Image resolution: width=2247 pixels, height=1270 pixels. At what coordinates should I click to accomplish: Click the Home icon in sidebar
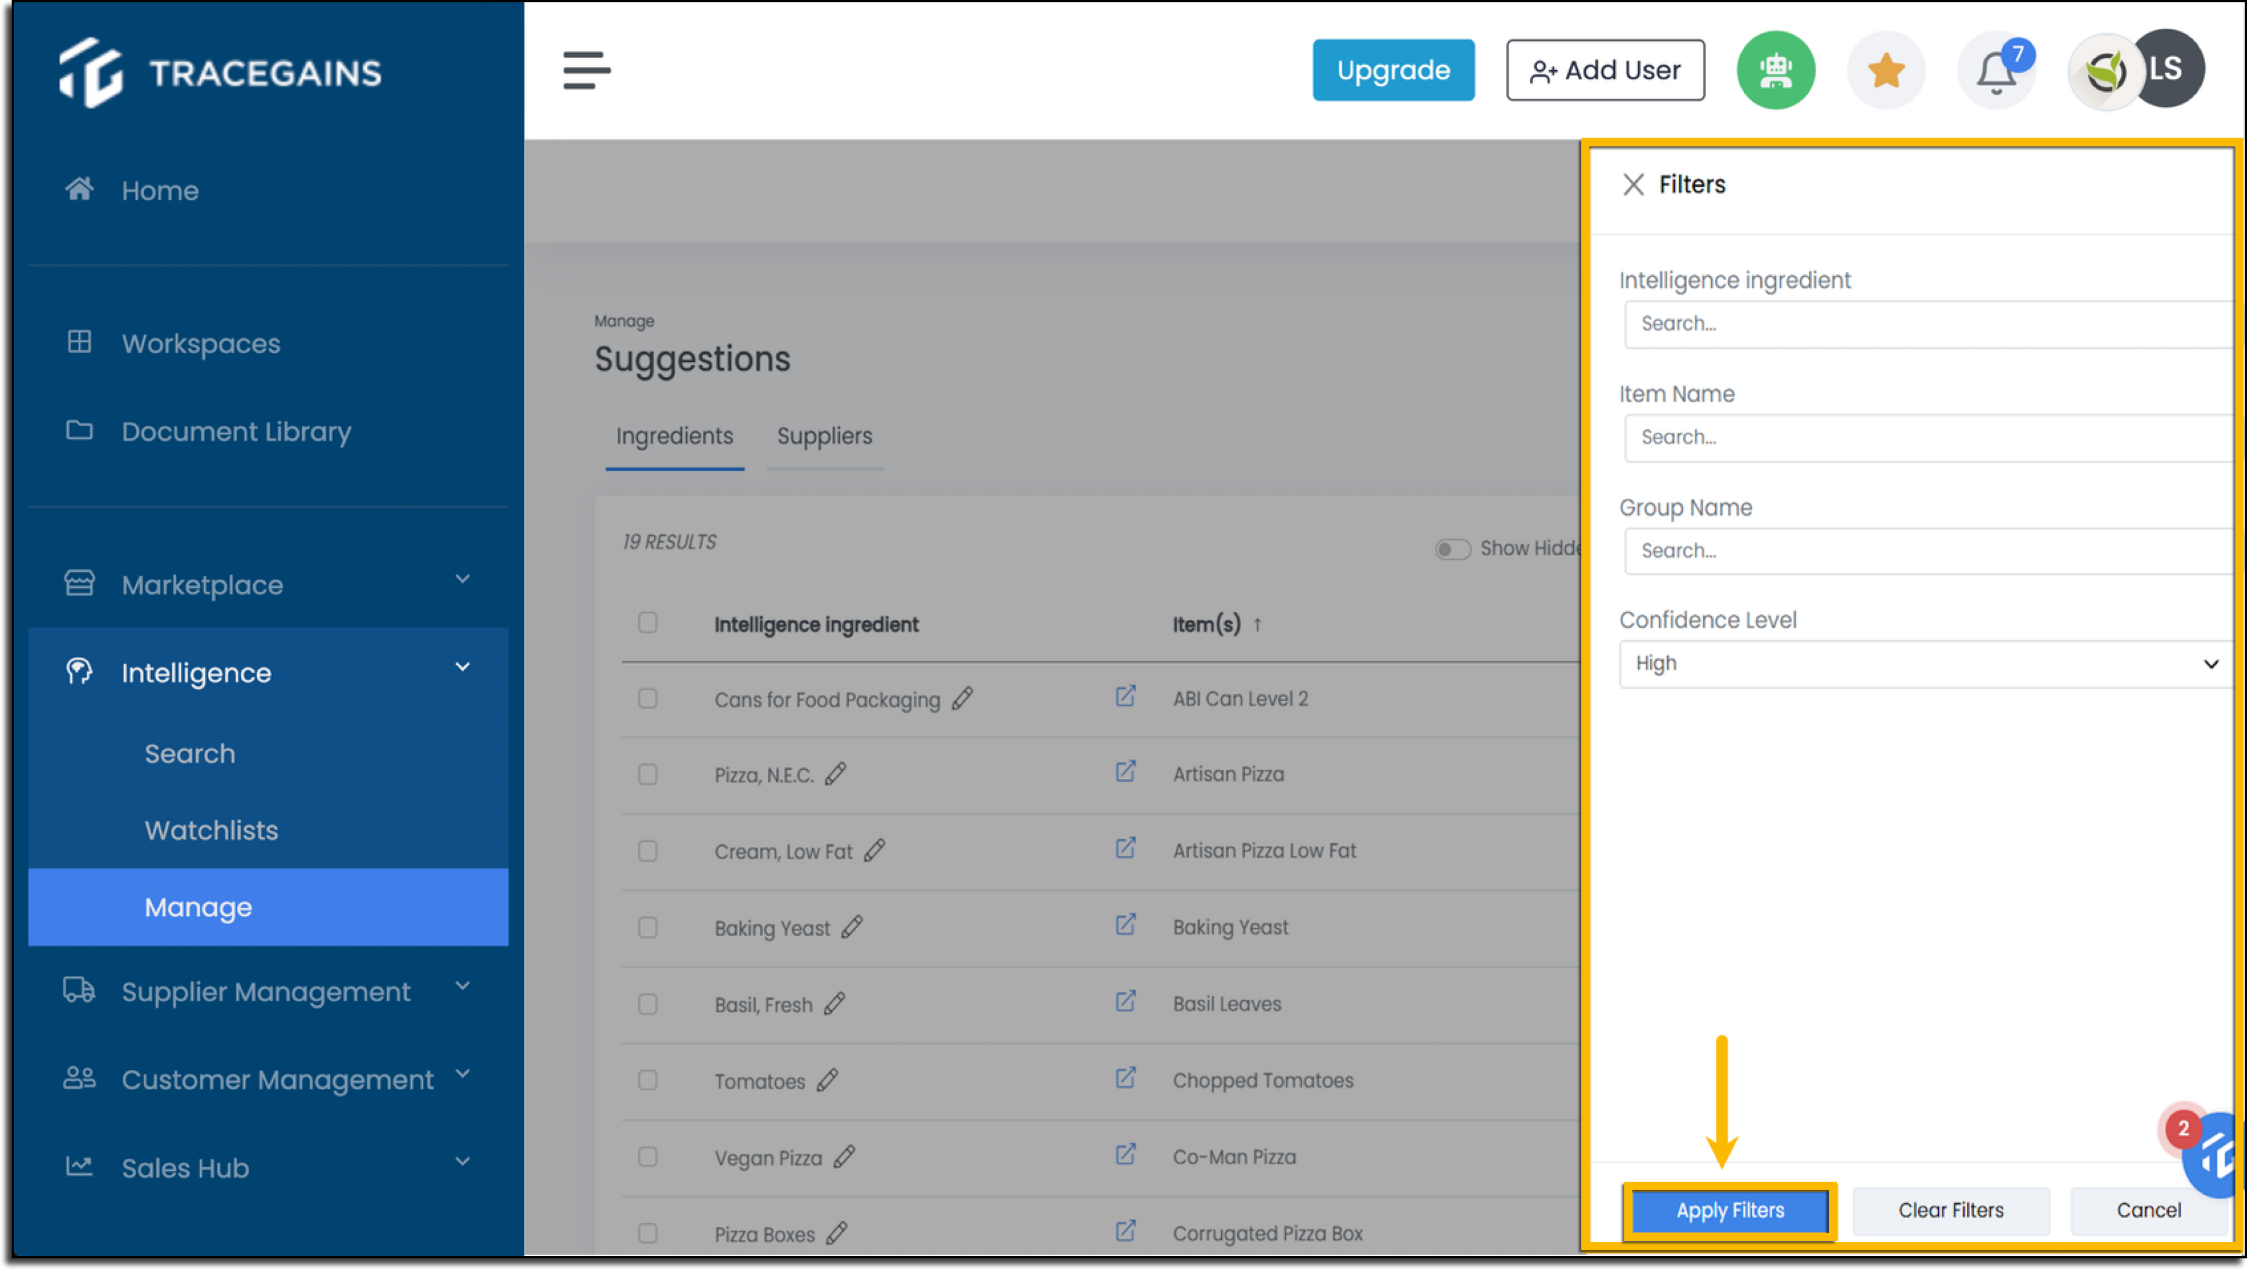[80, 188]
